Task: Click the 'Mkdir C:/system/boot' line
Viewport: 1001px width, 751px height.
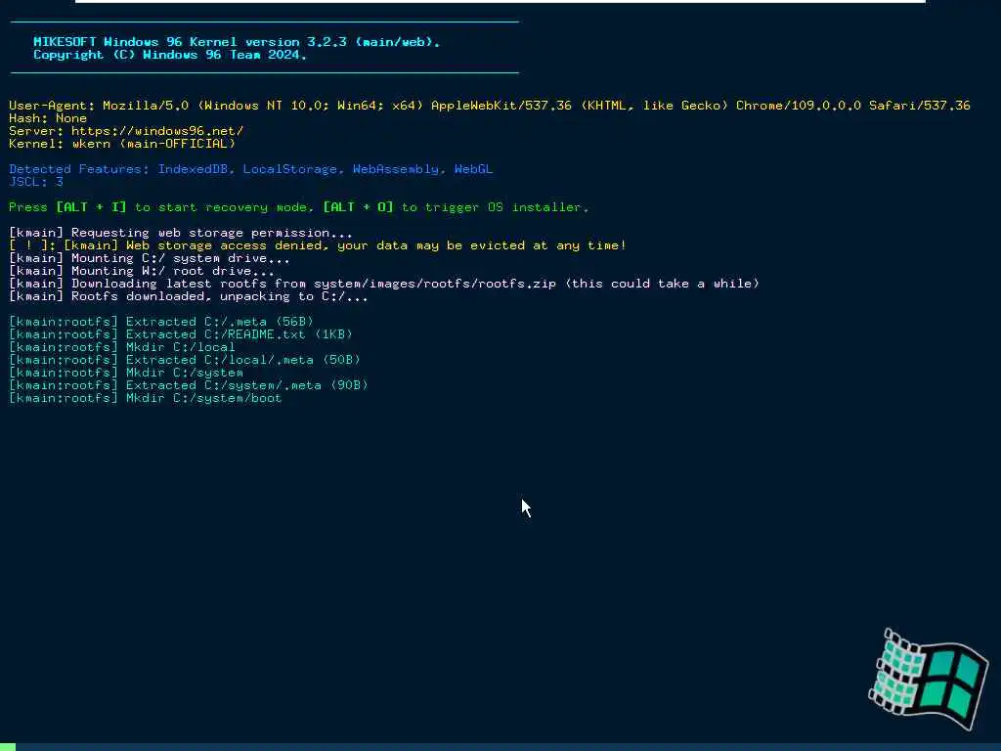Action: click(x=146, y=399)
